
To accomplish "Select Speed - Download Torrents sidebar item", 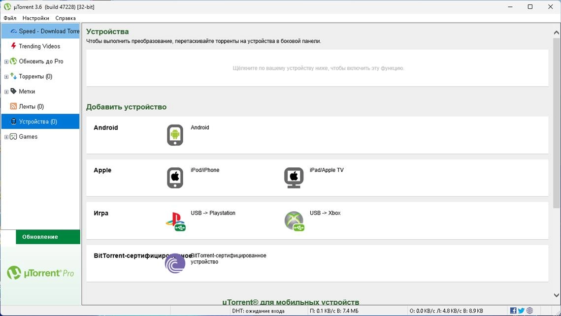I will click(x=40, y=31).
